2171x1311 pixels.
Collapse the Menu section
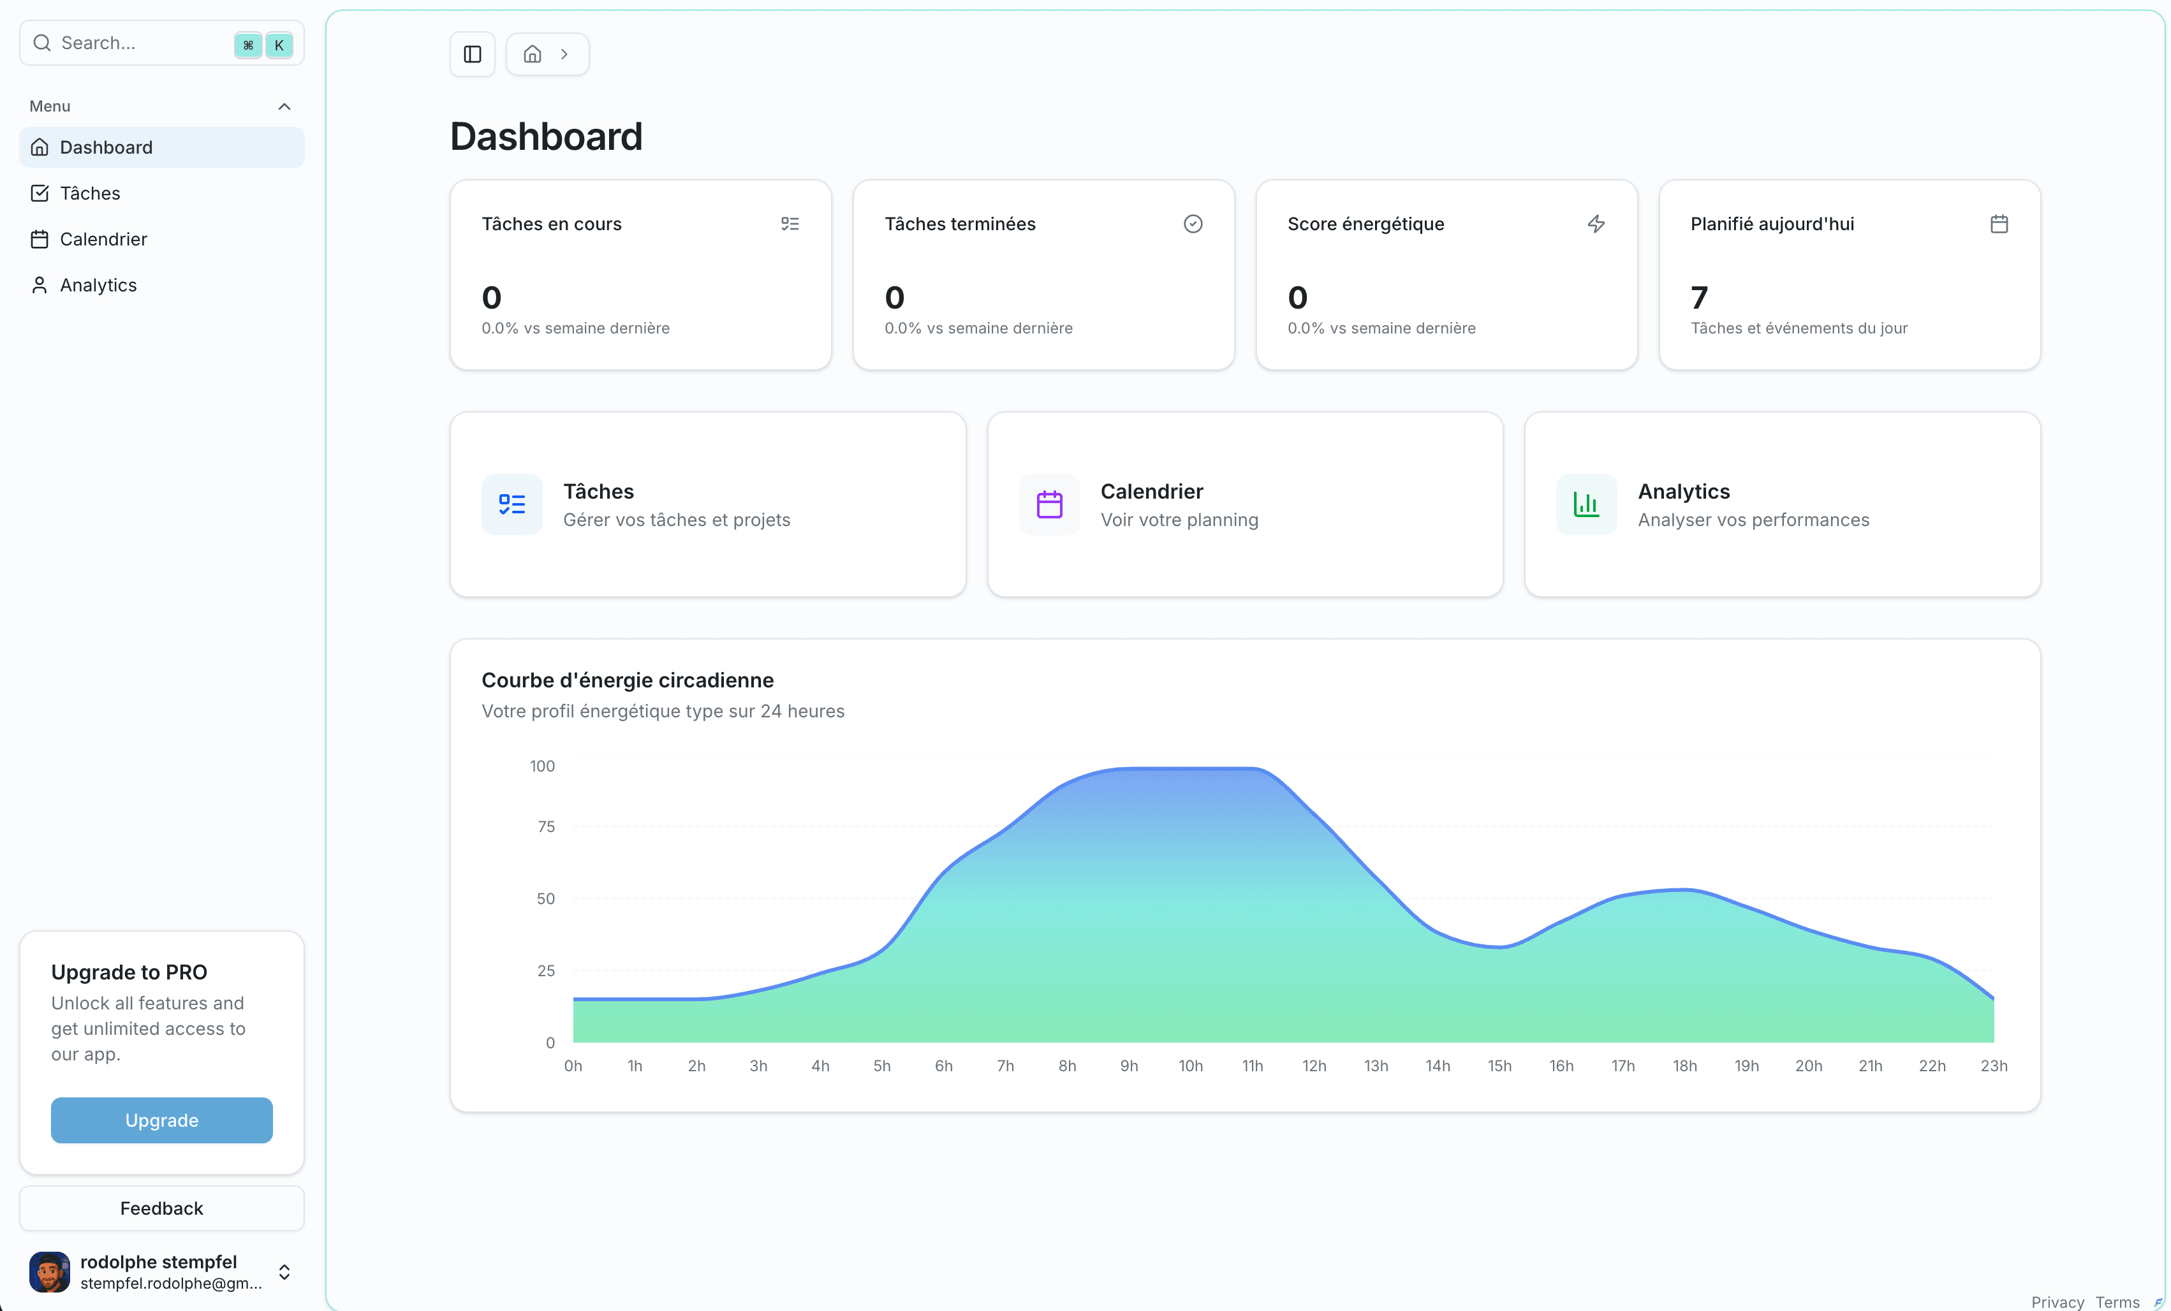coord(284,106)
